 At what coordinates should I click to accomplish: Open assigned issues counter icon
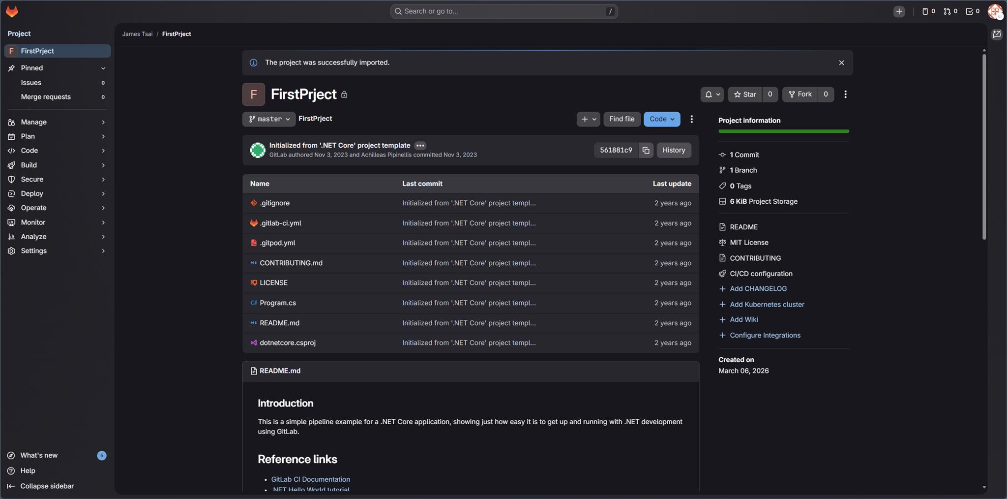pos(928,11)
